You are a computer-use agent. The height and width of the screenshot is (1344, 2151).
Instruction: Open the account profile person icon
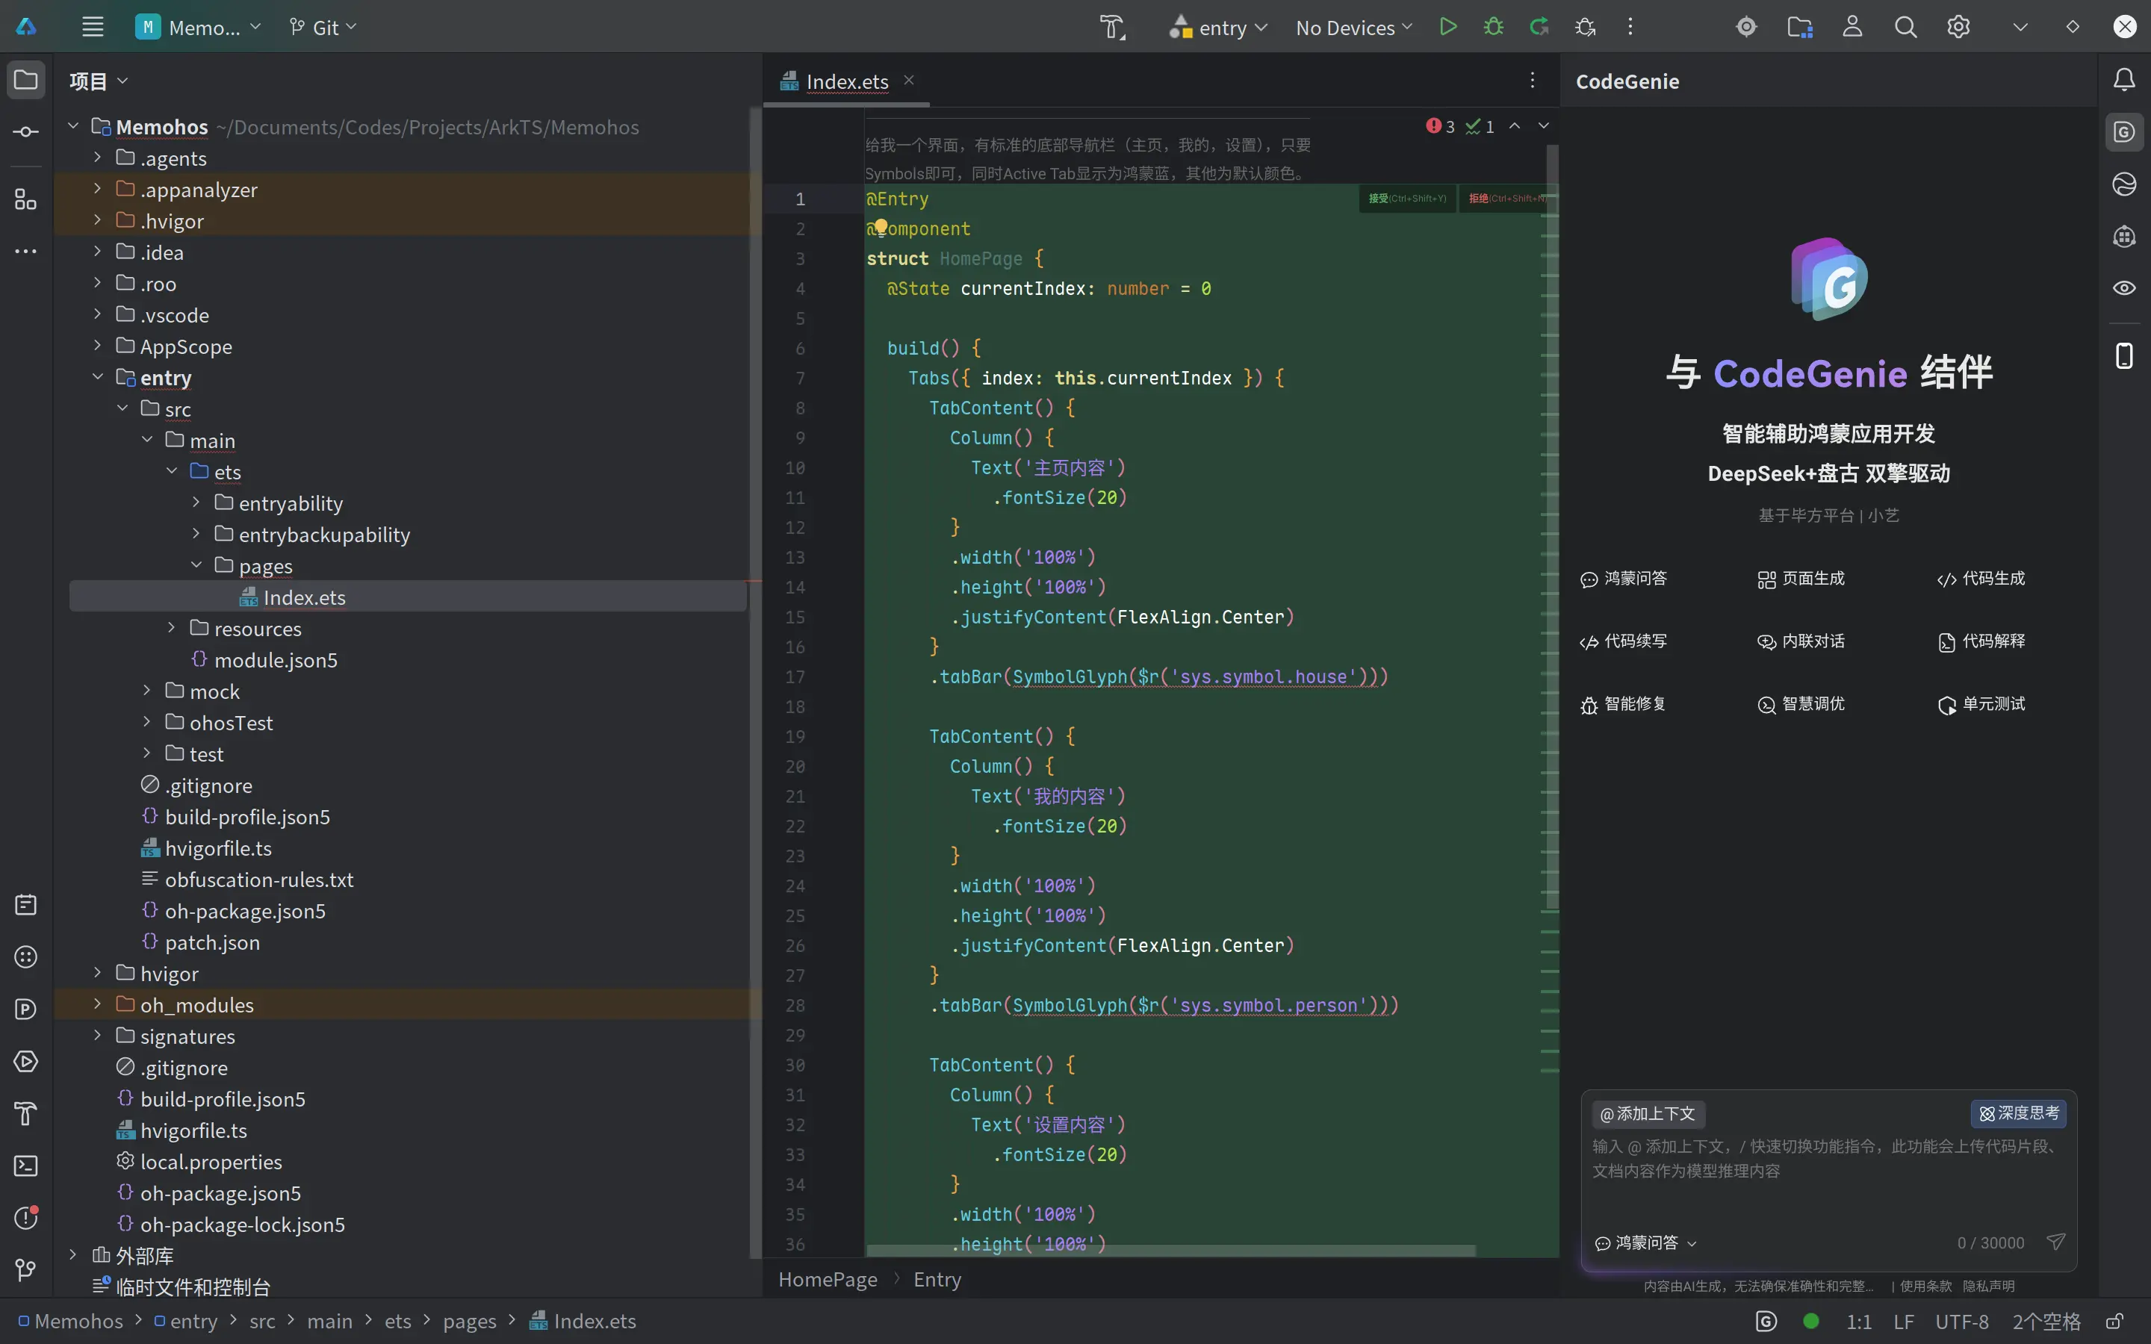(1852, 27)
